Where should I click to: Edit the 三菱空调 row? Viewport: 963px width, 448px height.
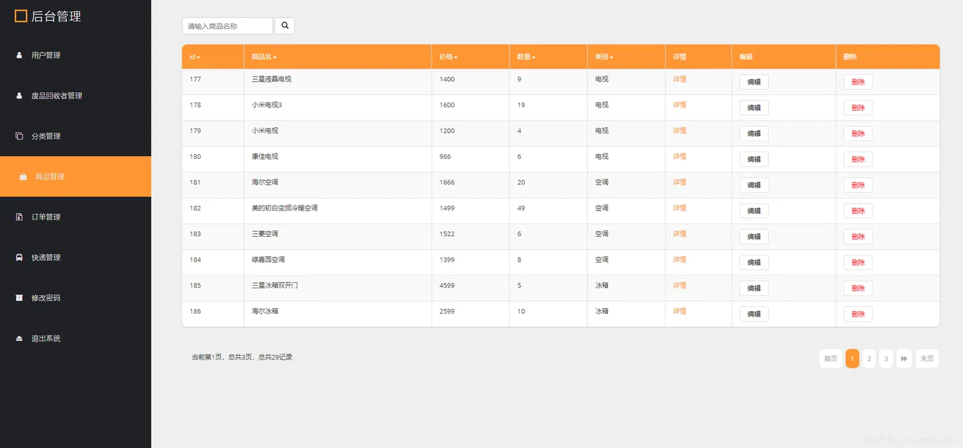(x=754, y=237)
